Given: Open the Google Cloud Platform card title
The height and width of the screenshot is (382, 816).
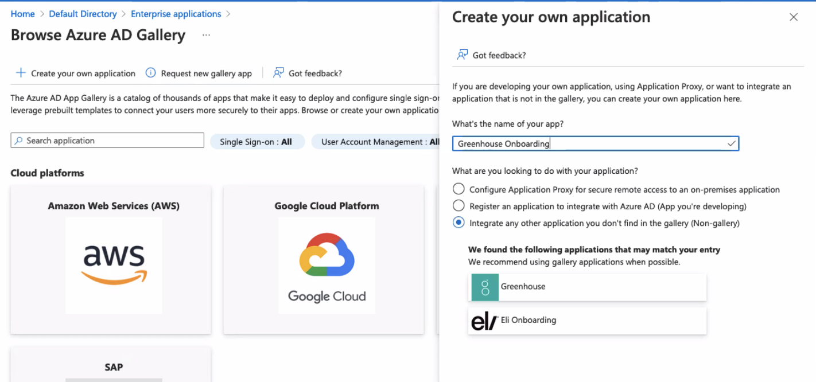Looking at the screenshot, I should (x=327, y=206).
